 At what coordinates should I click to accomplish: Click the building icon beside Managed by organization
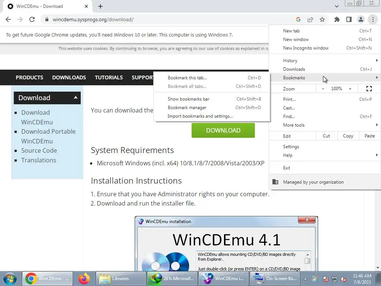click(275, 182)
